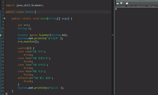158x95 pixels.
Task: Click the break statement on line 18
Action: [x=28, y=55]
